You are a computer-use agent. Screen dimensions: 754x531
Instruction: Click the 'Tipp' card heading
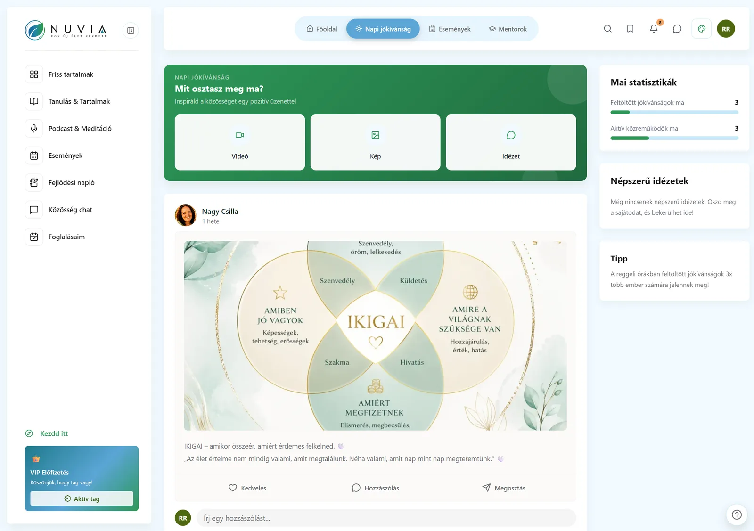(619, 259)
